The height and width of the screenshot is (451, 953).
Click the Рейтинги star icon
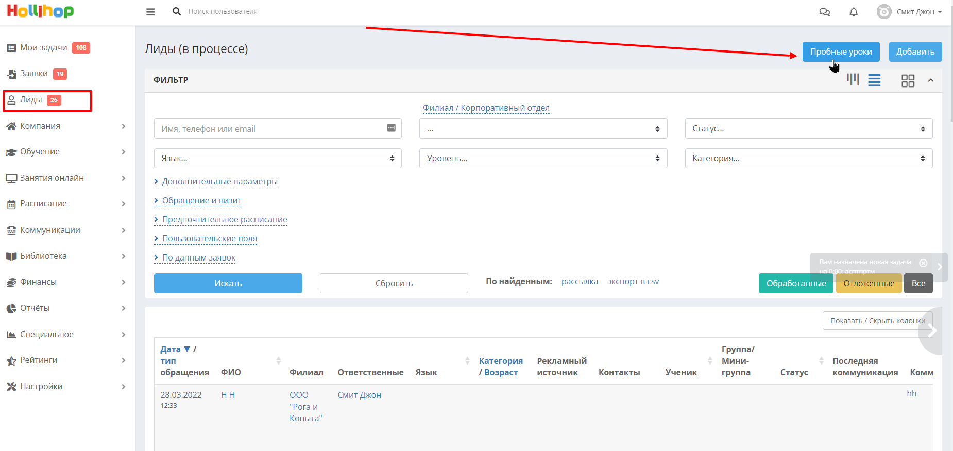11,361
